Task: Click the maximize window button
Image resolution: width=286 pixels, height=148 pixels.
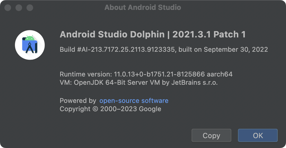Action: (x=30, y=7)
